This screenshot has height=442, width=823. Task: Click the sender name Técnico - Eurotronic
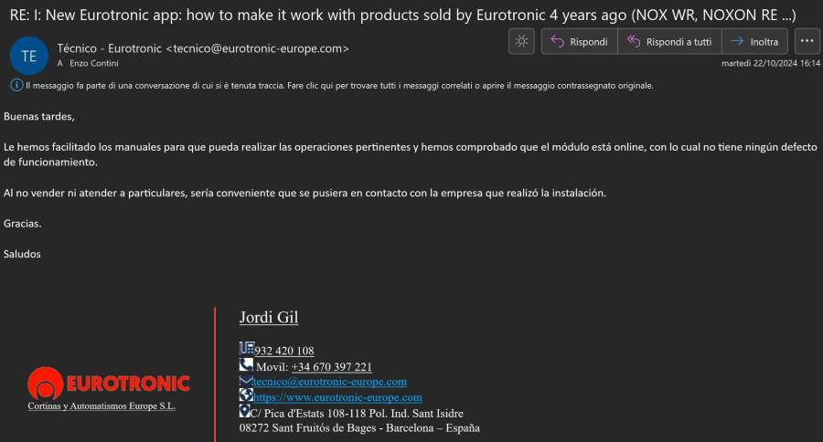point(110,47)
